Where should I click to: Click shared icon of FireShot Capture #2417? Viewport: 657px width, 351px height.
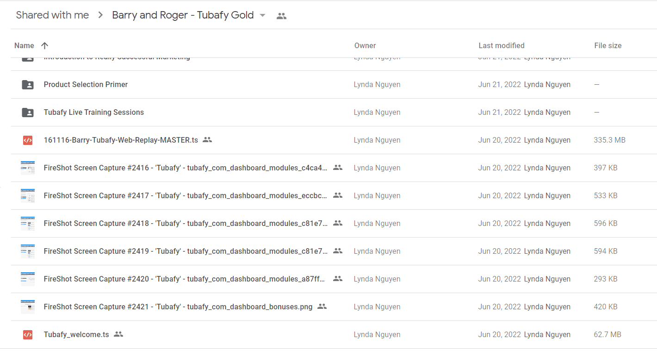pos(338,195)
